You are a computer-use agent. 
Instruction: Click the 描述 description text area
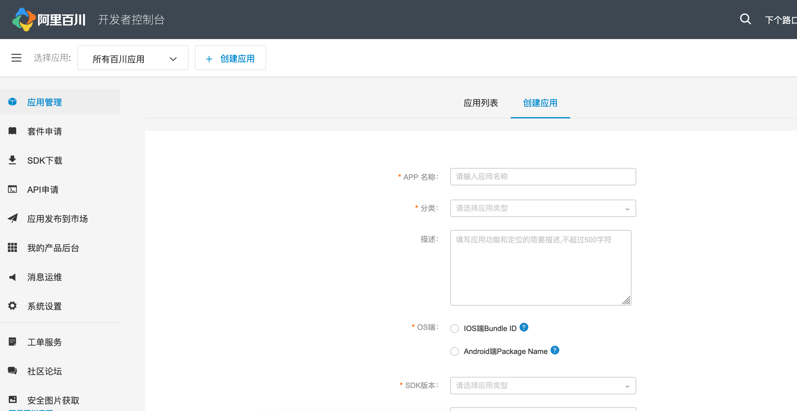click(x=540, y=268)
